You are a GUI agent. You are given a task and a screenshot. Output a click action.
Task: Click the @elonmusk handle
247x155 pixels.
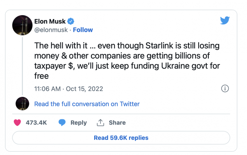51,30
